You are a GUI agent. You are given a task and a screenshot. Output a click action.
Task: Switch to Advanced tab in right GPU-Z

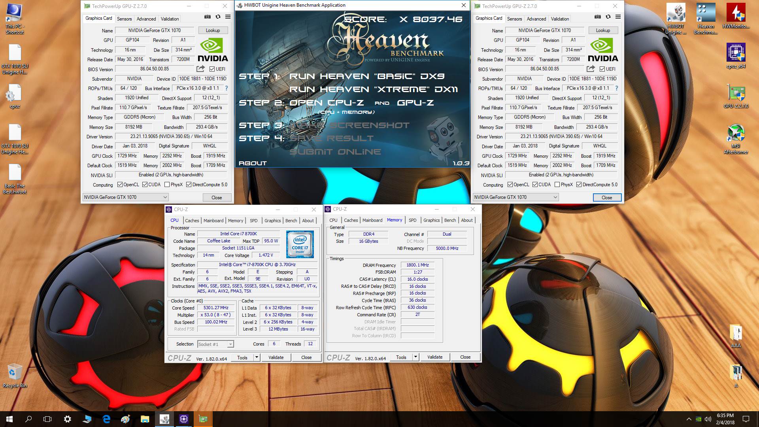[x=536, y=19]
